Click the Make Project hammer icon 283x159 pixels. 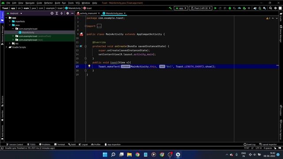[170, 8]
